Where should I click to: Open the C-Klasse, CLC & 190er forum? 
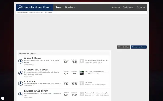36,70
